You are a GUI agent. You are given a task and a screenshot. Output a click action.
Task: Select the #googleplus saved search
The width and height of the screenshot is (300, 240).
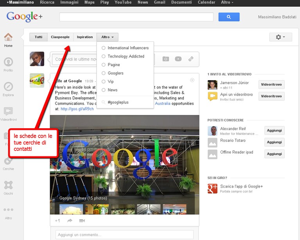(118, 102)
